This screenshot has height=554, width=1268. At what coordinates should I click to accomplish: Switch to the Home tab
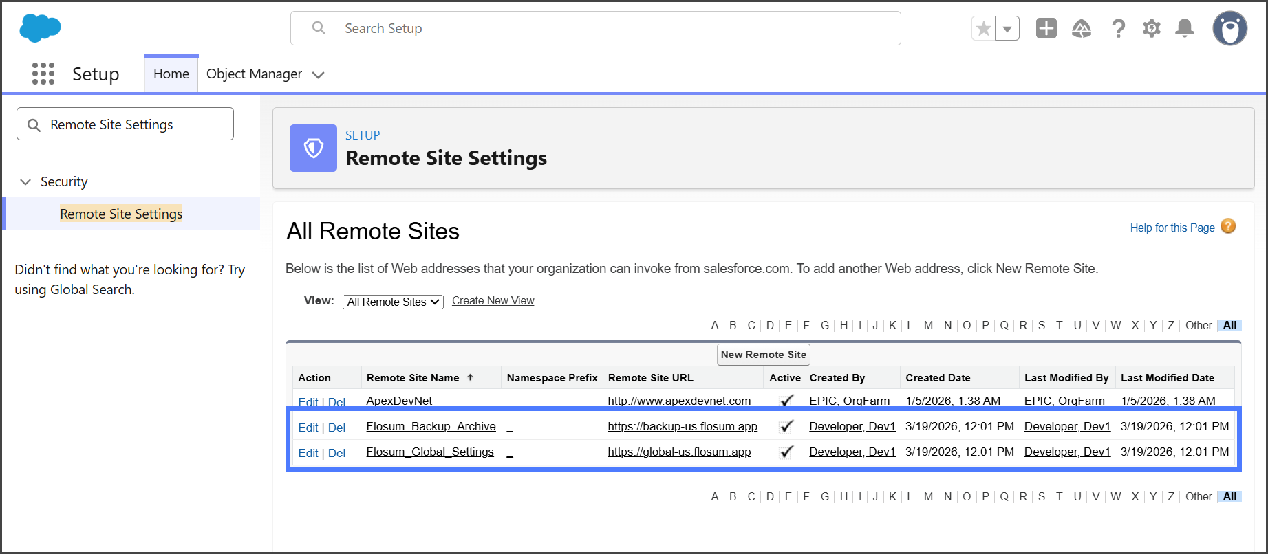(171, 74)
